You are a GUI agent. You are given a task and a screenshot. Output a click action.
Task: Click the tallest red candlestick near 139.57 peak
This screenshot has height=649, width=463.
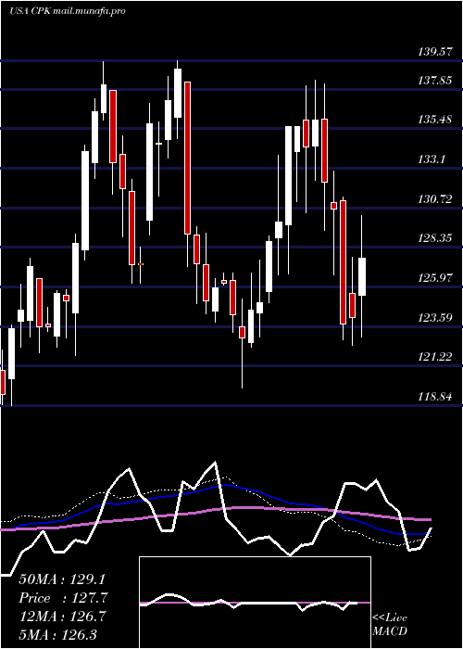coord(187,158)
